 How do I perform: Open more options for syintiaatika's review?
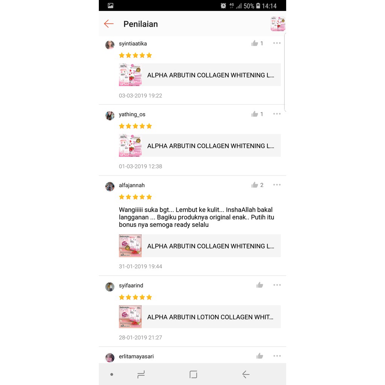click(277, 43)
